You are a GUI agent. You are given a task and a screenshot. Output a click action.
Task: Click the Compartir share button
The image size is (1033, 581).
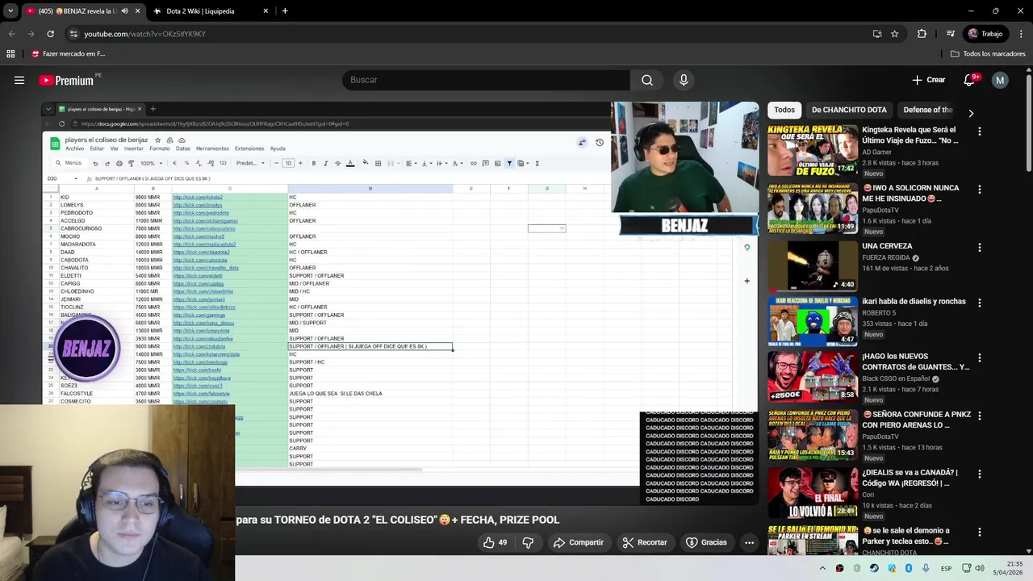(578, 542)
